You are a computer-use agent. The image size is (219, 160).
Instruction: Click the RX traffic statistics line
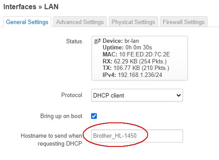[134, 61]
